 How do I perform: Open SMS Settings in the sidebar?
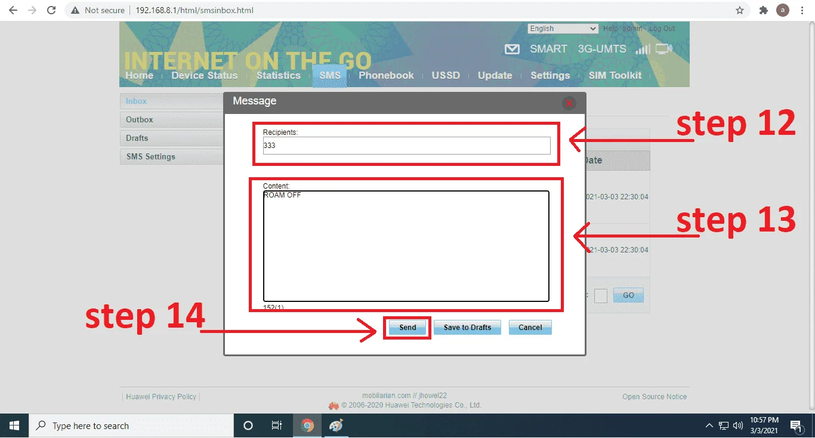pyautogui.click(x=172, y=157)
